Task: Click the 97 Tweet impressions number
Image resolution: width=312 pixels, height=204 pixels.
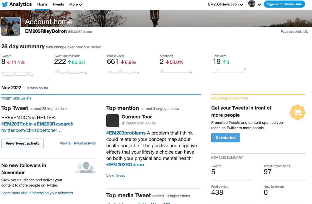Action: coord(268,172)
